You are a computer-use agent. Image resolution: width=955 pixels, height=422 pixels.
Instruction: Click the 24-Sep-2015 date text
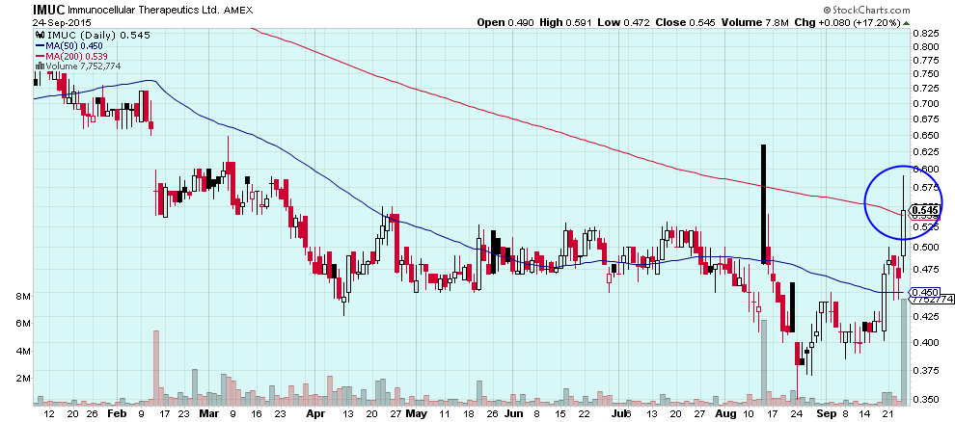(62, 23)
